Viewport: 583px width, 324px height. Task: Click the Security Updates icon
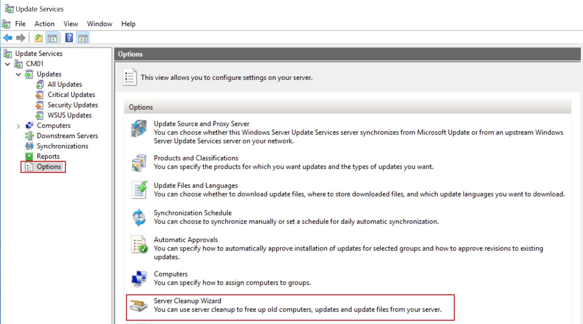(40, 105)
